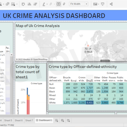Select the Asian row label
127x127 pixels.
(52, 88)
